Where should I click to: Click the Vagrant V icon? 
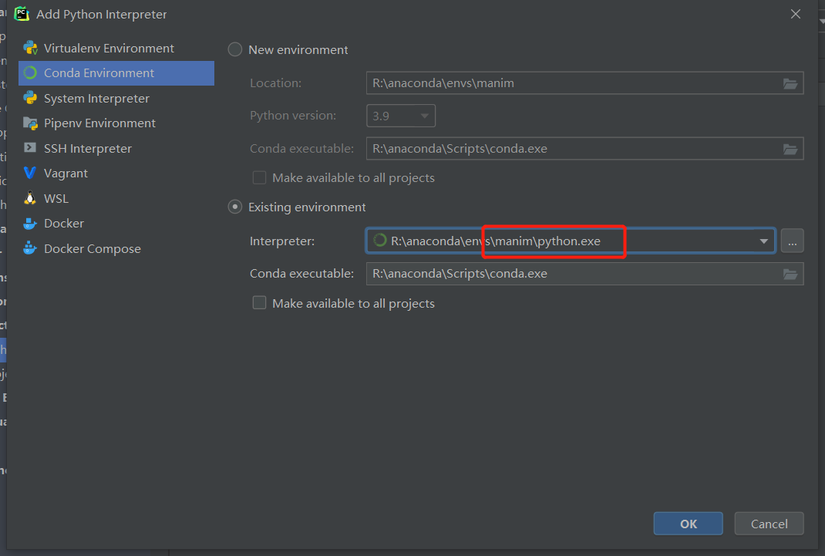pyautogui.click(x=30, y=173)
